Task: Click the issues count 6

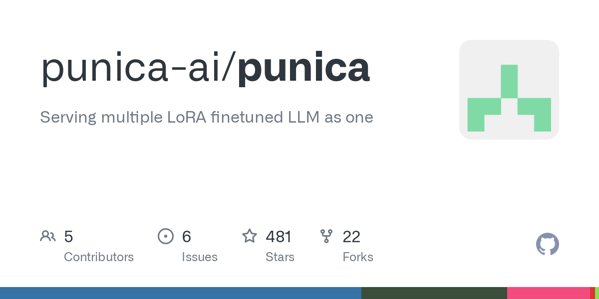Action: pyautogui.click(x=186, y=237)
